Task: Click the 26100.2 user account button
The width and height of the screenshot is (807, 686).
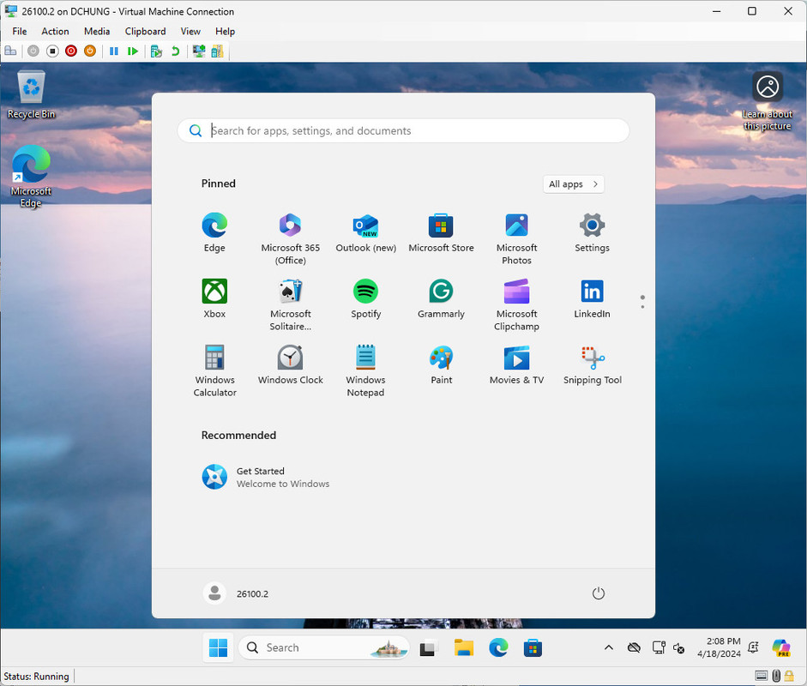Action: pos(236,593)
